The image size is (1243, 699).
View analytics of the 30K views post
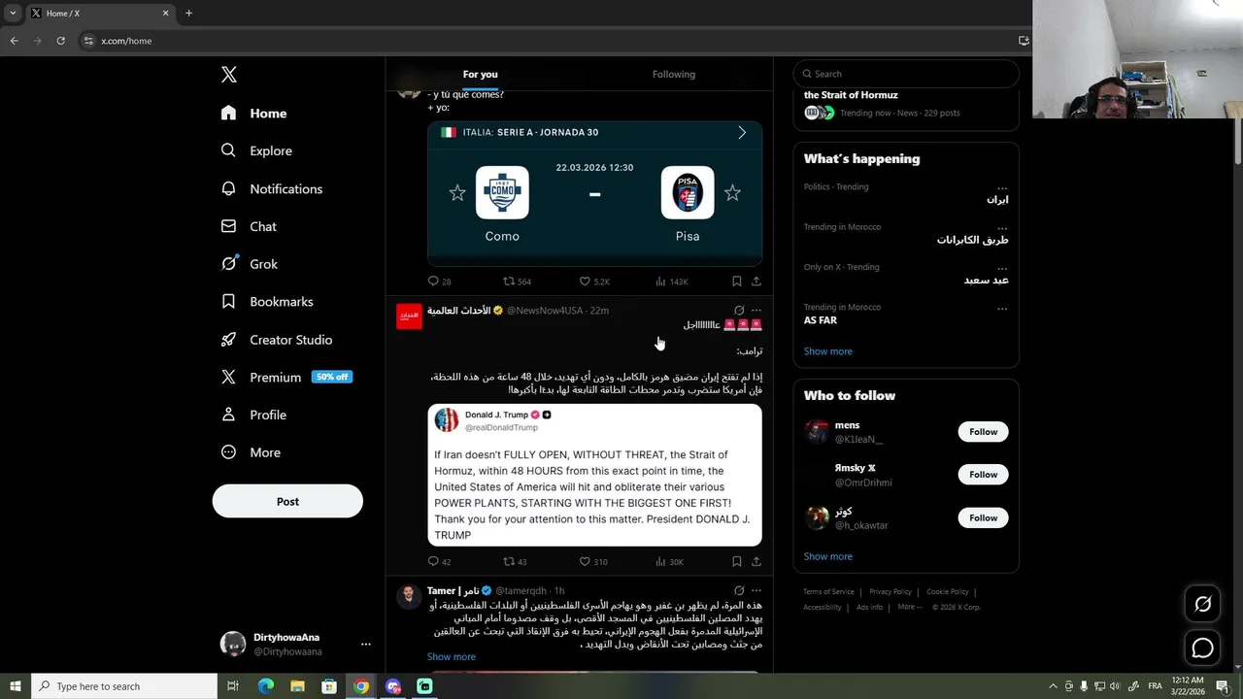670,561
